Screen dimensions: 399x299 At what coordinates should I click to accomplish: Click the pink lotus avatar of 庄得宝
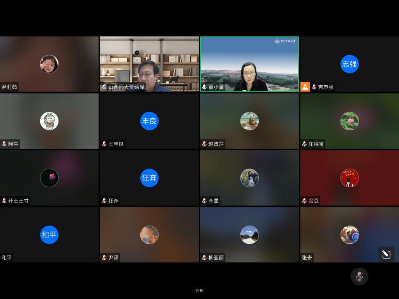[350, 121]
